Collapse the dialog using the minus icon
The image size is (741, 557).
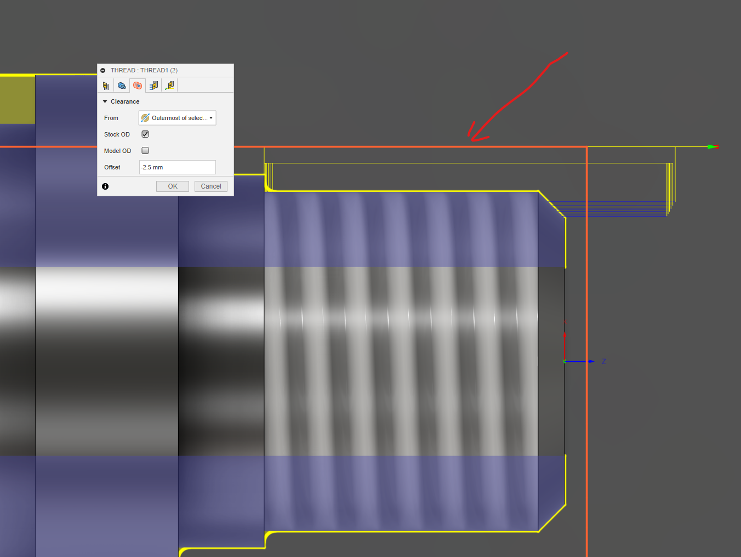pyautogui.click(x=102, y=70)
